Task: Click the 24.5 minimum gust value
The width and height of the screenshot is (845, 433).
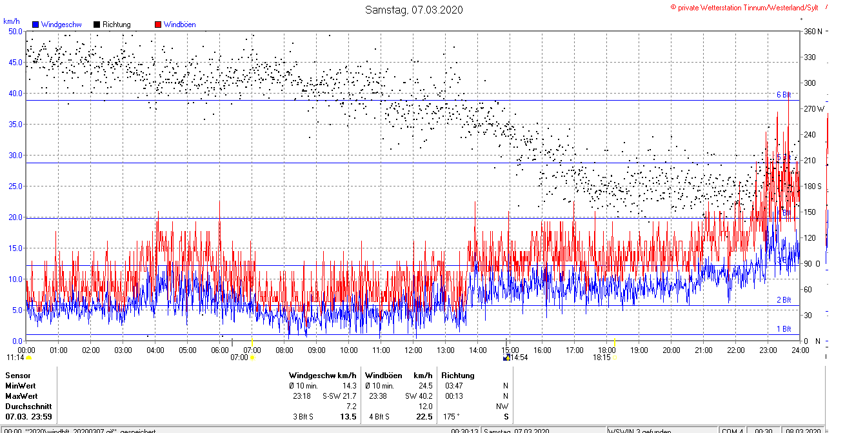Action: [x=425, y=386]
